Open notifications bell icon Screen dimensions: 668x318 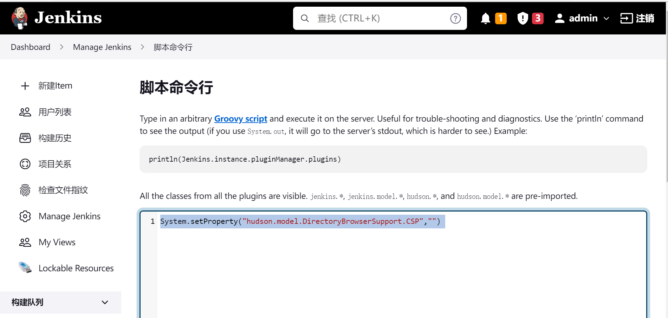tap(485, 18)
